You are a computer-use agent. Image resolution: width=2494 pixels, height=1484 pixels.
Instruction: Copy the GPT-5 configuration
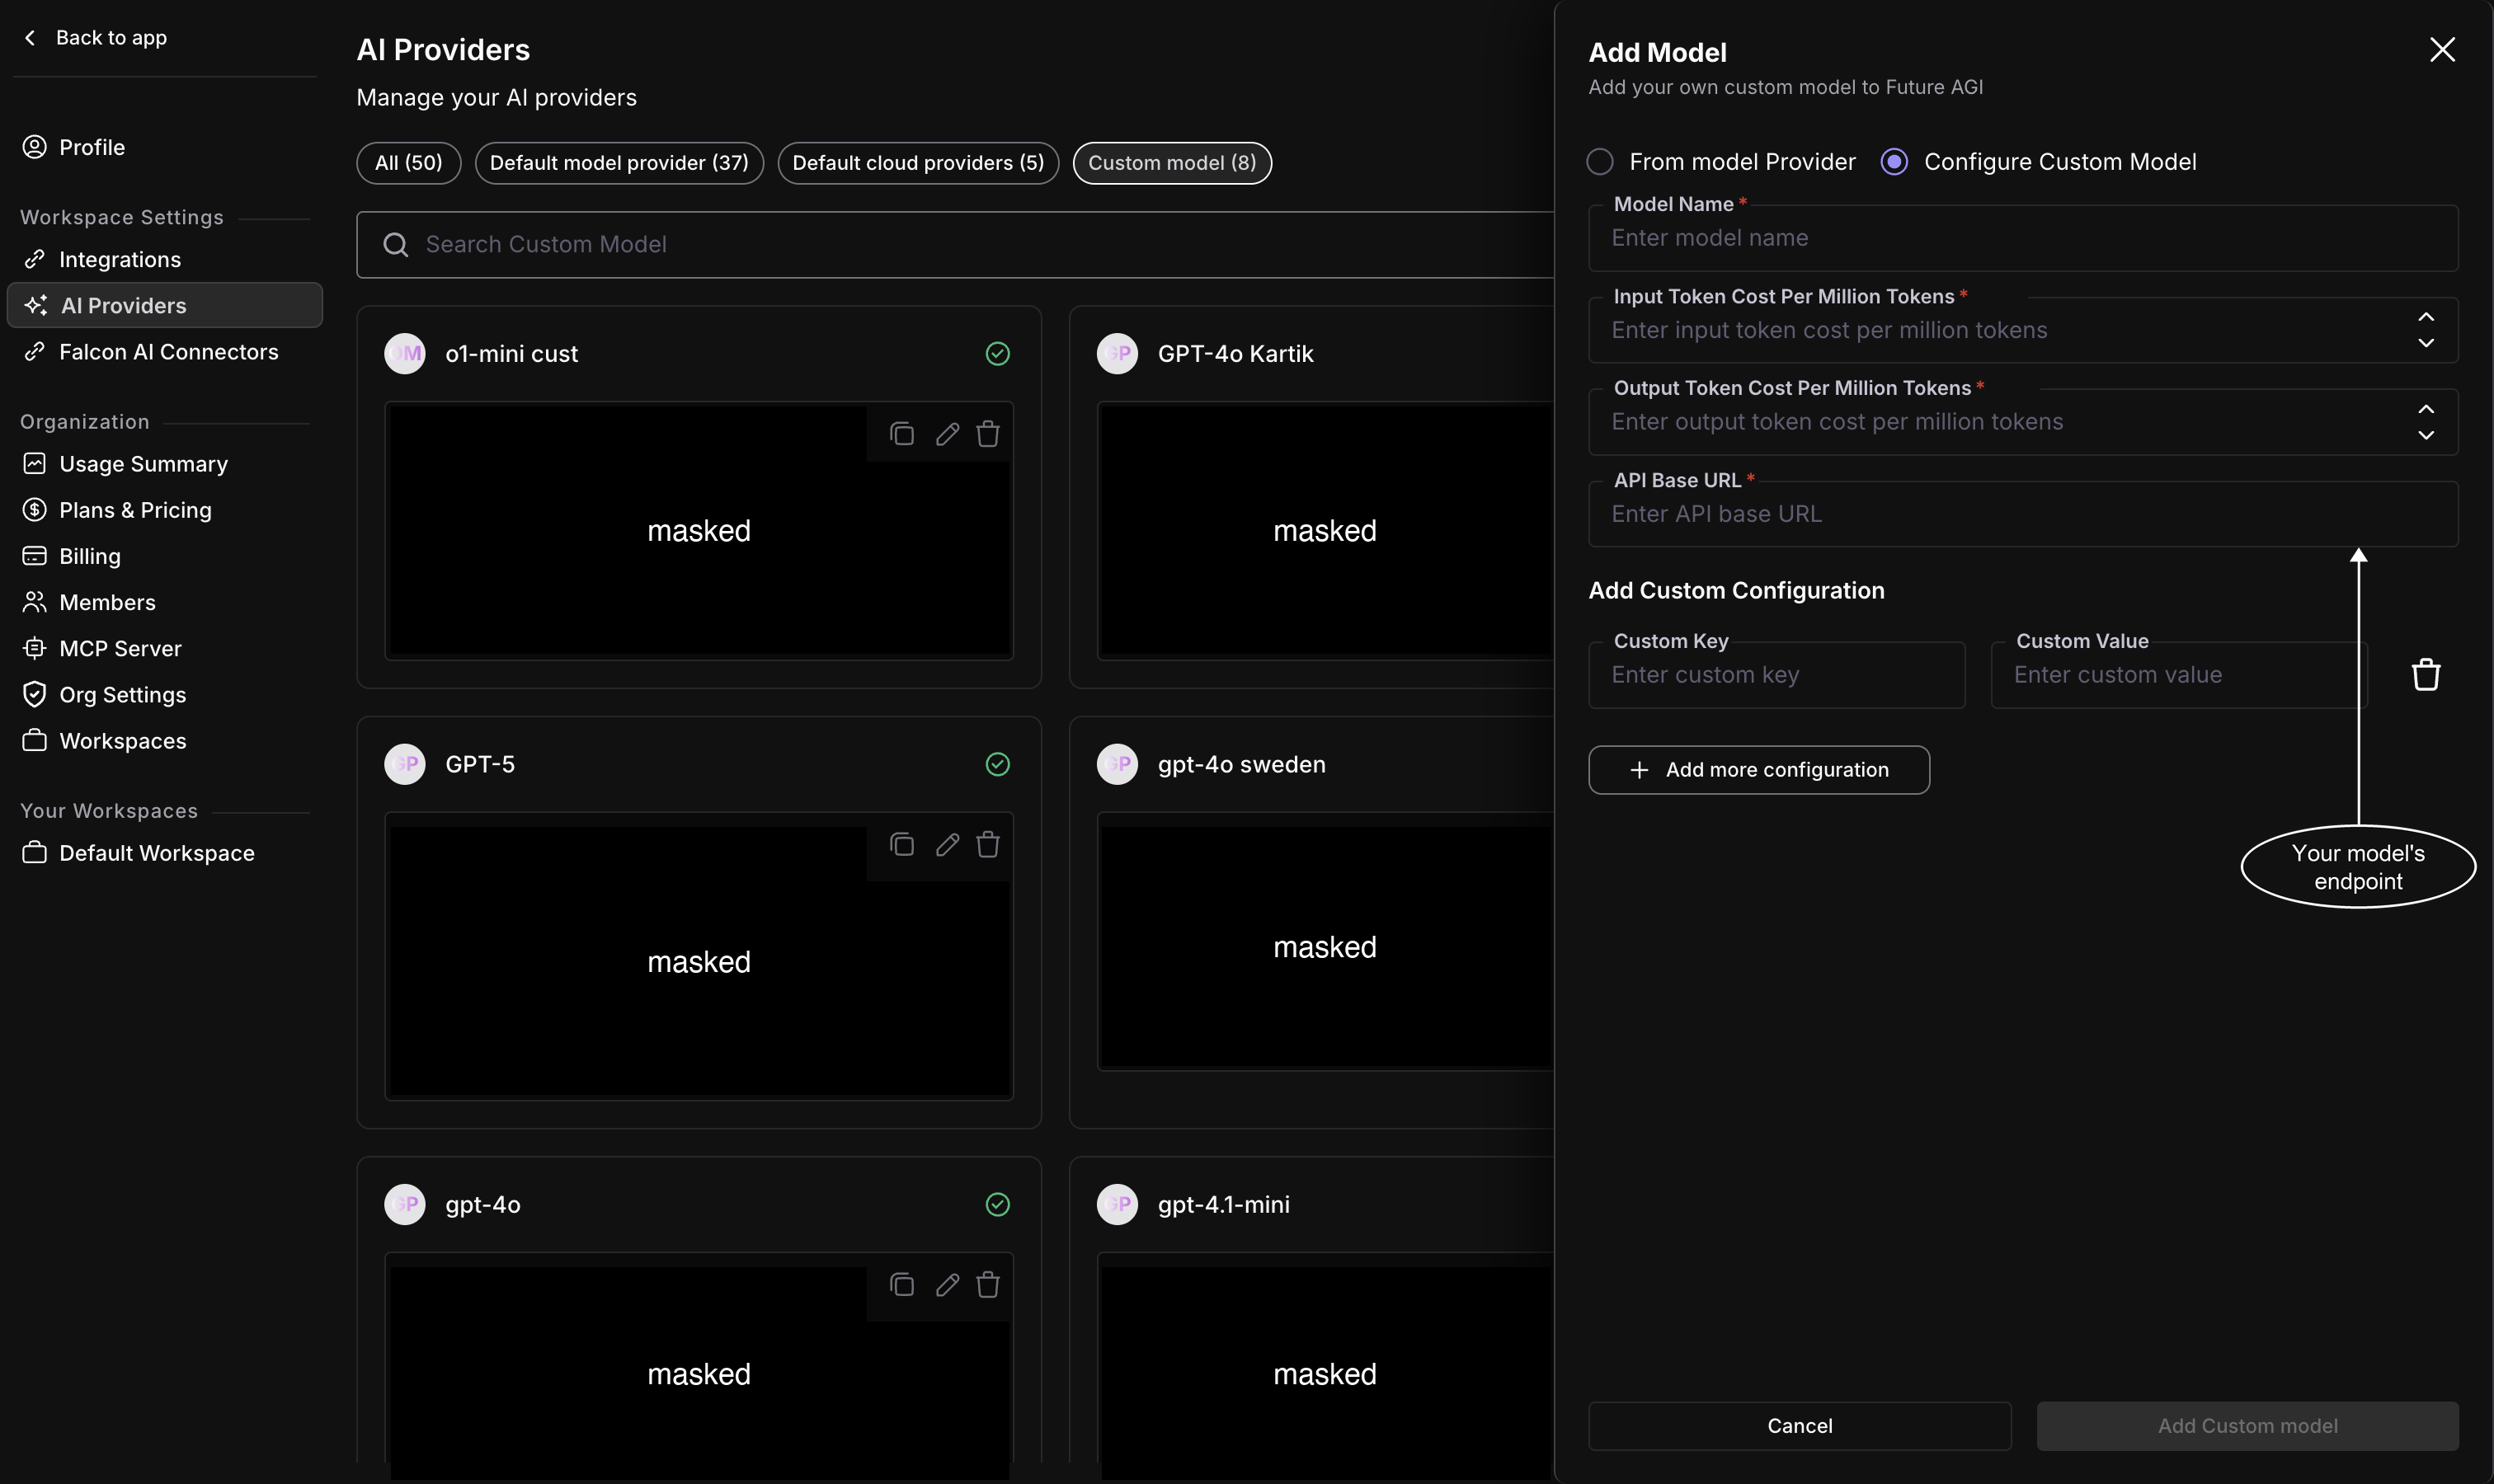coord(901,844)
